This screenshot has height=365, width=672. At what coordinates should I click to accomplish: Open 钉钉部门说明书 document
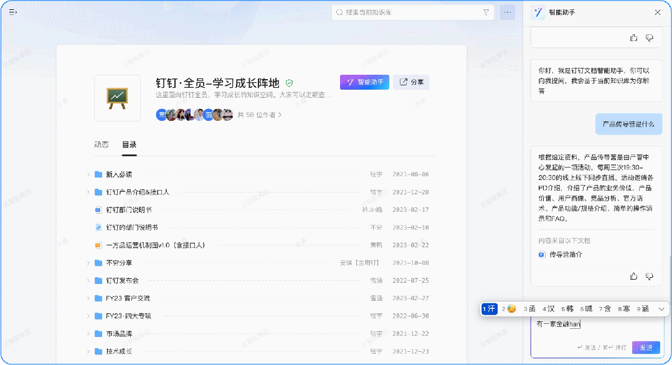[128, 210]
